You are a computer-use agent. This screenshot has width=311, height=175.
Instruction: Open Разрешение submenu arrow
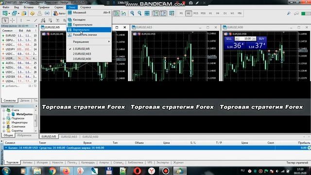coord(109,42)
